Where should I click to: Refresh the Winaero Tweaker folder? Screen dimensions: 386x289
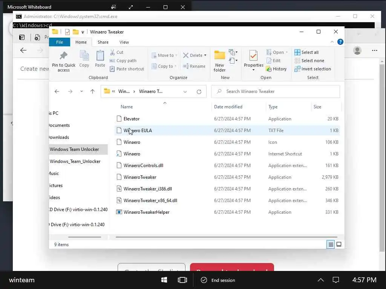(199, 92)
